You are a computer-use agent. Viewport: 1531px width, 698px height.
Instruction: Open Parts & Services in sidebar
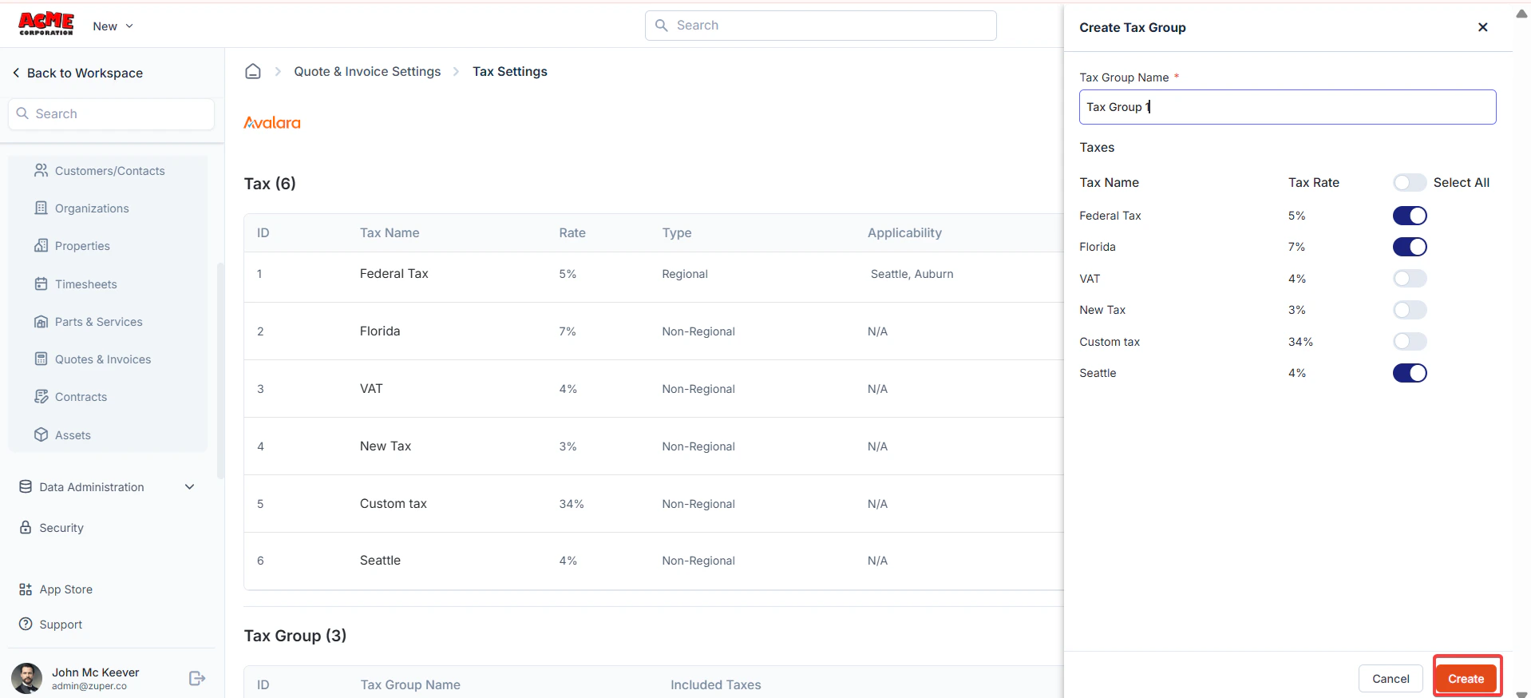tap(98, 322)
